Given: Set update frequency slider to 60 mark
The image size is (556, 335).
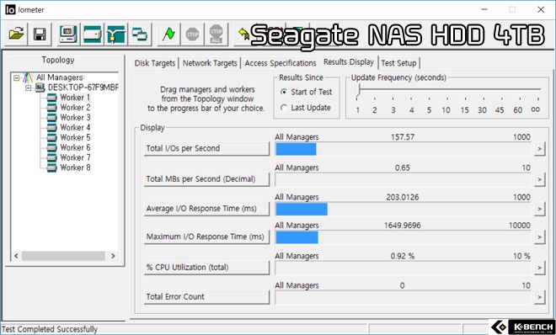Looking at the screenshot, I should pyautogui.click(x=518, y=110).
